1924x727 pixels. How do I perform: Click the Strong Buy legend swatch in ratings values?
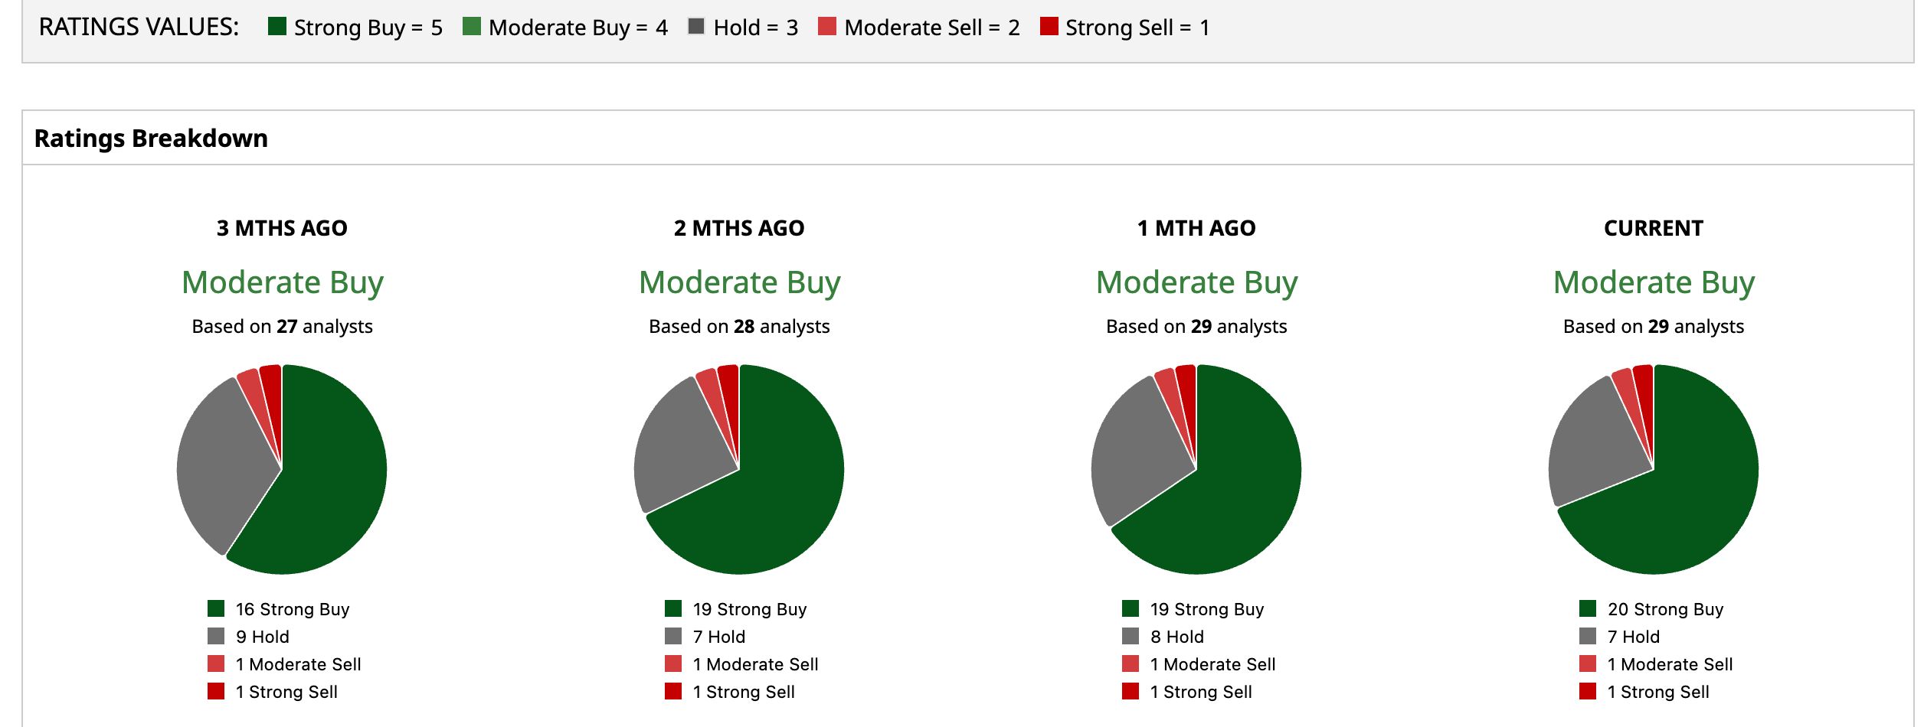click(x=277, y=27)
